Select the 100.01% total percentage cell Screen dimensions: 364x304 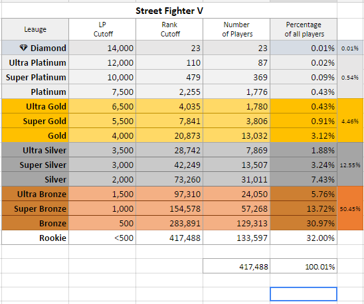point(304,266)
